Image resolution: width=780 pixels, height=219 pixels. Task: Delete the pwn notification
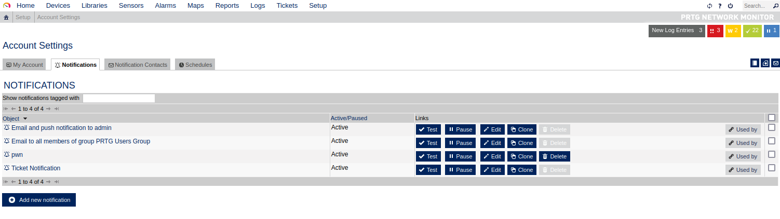coord(554,156)
